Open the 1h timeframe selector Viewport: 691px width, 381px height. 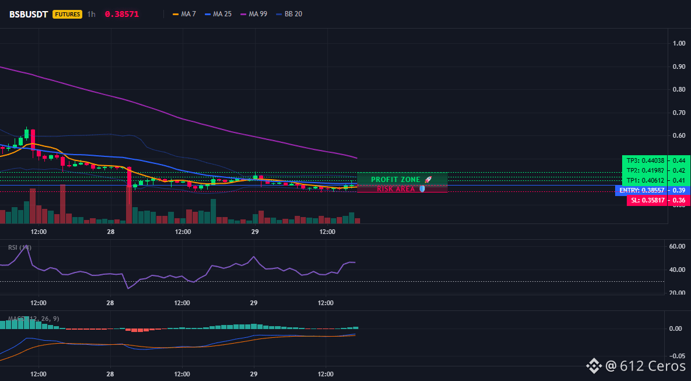[91, 14]
